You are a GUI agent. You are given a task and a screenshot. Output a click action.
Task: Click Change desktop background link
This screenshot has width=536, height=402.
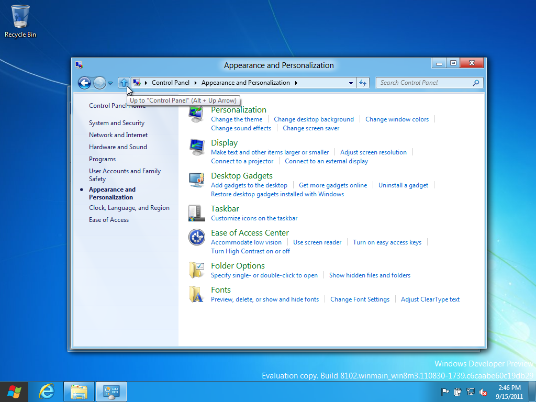pos(314,119)
